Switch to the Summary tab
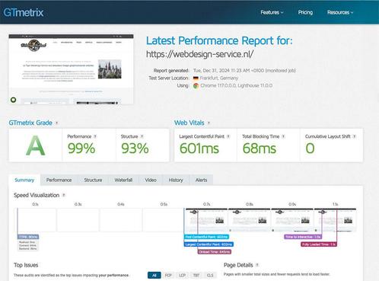The image size is (379, 281). pos(24,180)
